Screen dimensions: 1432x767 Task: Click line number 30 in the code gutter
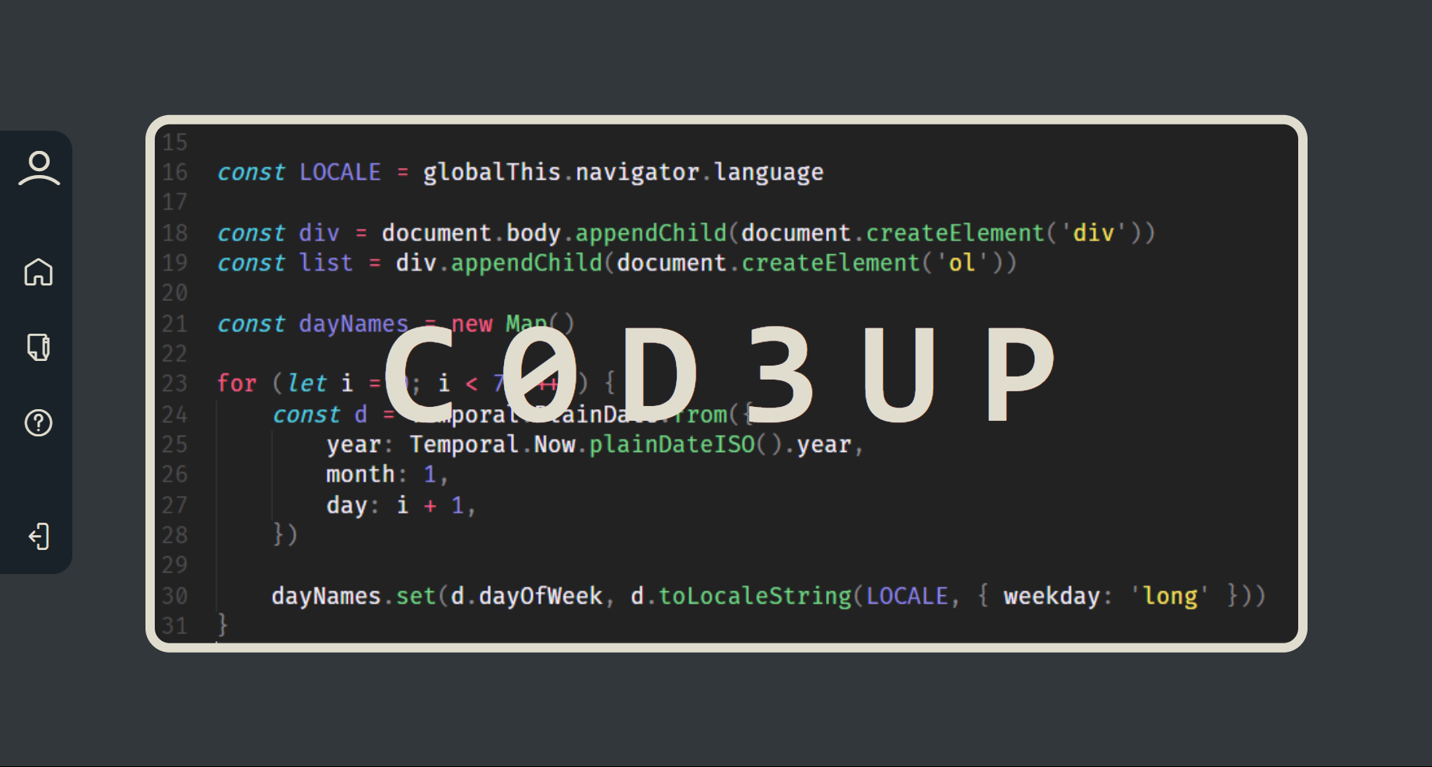[x=175, y=596]
